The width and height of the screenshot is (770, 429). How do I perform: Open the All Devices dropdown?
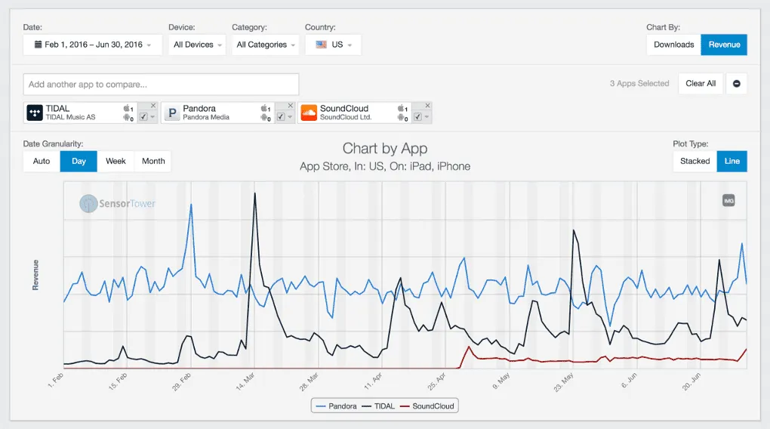(197, 45)
